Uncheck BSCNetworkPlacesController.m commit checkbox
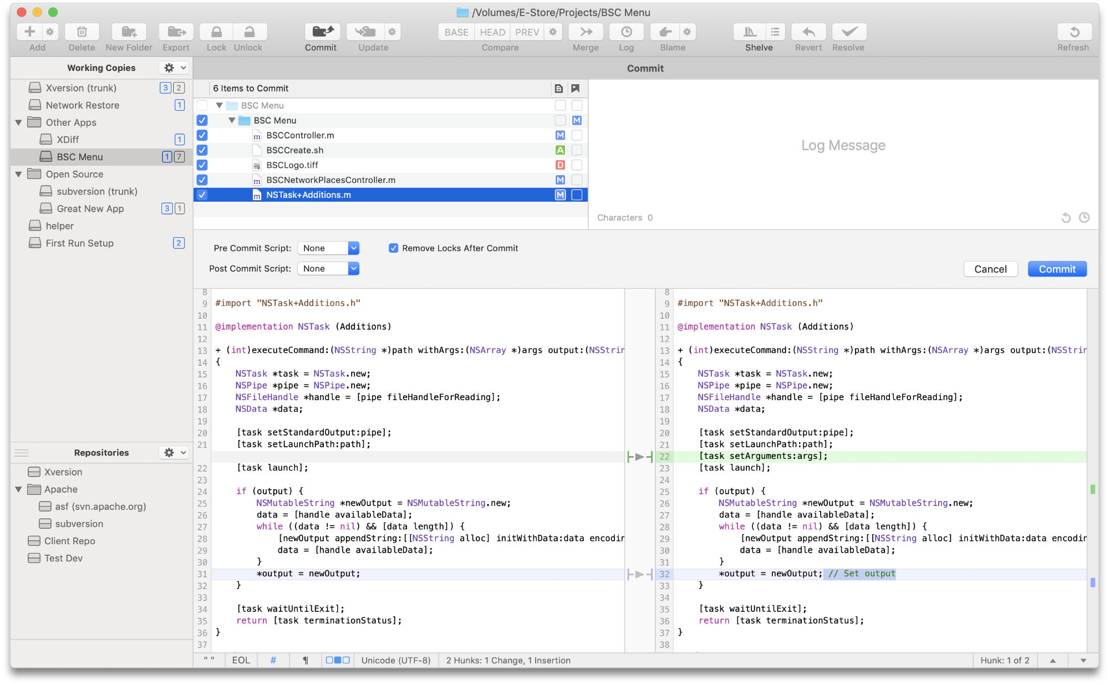This screenshot has height=685, width=1109. coord(202,180)
